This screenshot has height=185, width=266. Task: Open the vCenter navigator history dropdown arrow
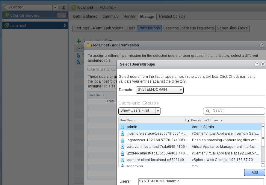[x=55, y=7]
